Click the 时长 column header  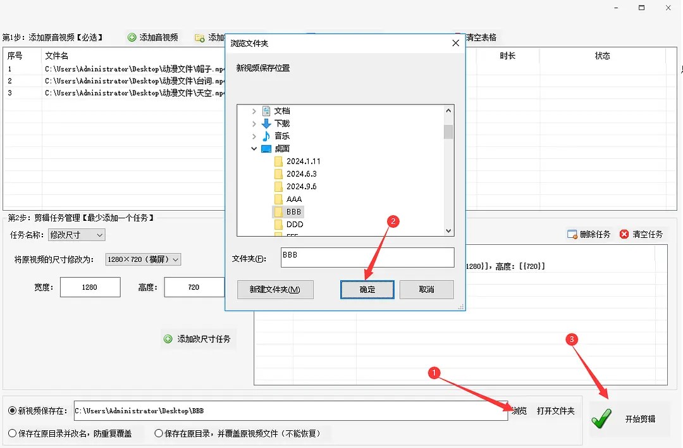click(x=507, y=56)
